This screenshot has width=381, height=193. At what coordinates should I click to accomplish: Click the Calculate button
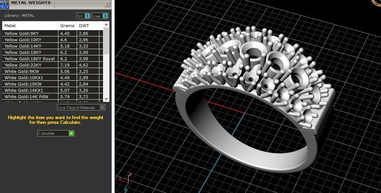(x=56, y=133)
